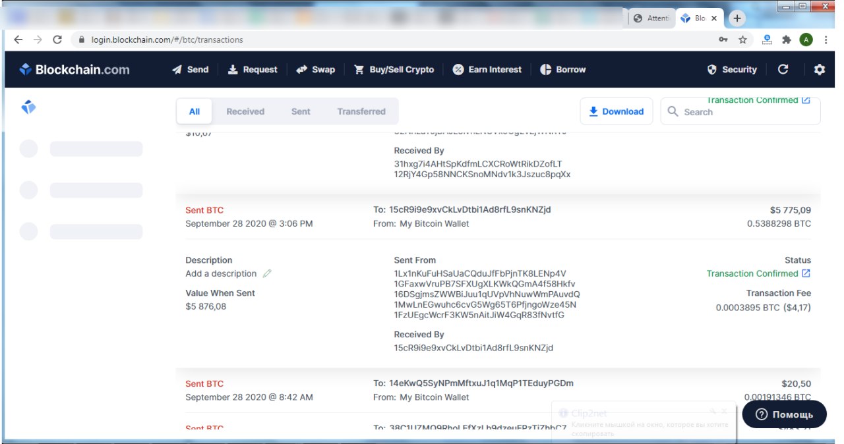Click the media control toolbar icon left of the extensions puzzle
The image size is (844, 444).
tap(767, 40)
